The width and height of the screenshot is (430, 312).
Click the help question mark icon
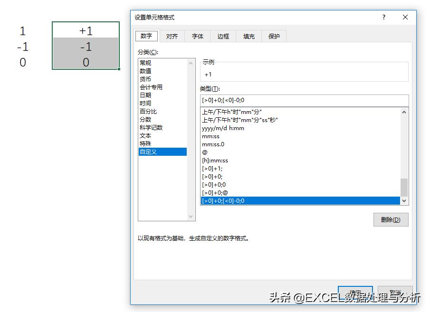click(383, 17)
